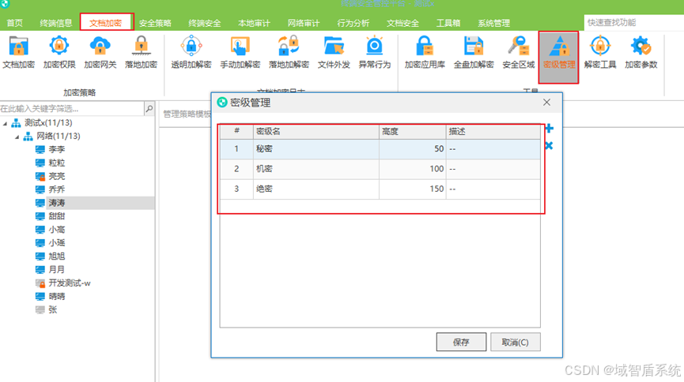Add a new security level with plus icon
This screenshot has width=684, height=382.
click(550, 129)
